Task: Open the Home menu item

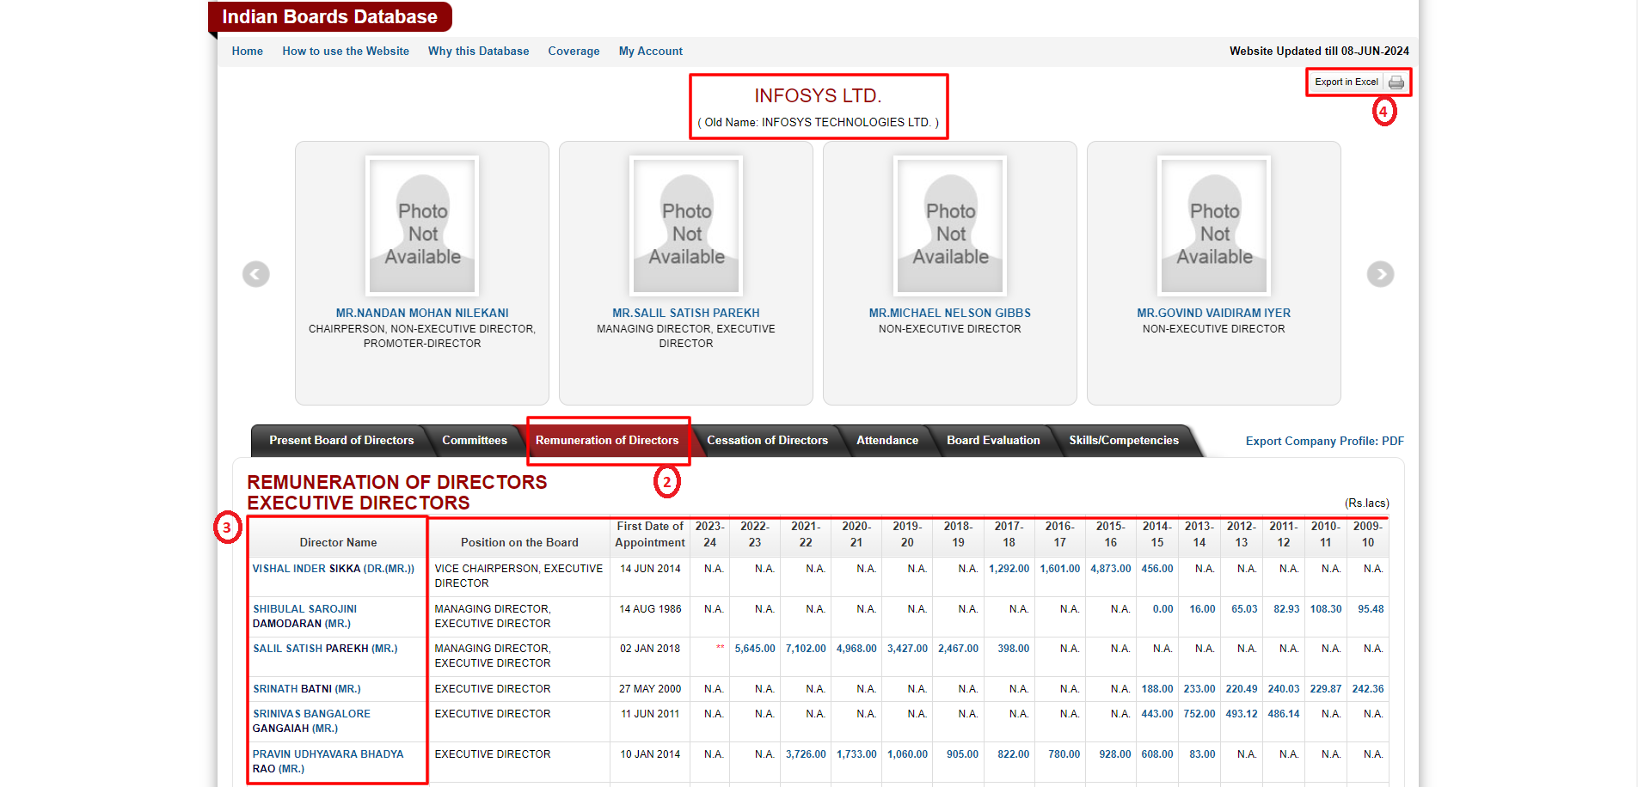Action: 248,52
